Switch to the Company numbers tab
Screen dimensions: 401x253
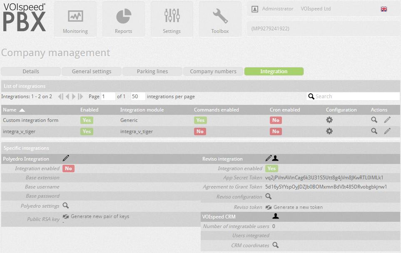213,71
